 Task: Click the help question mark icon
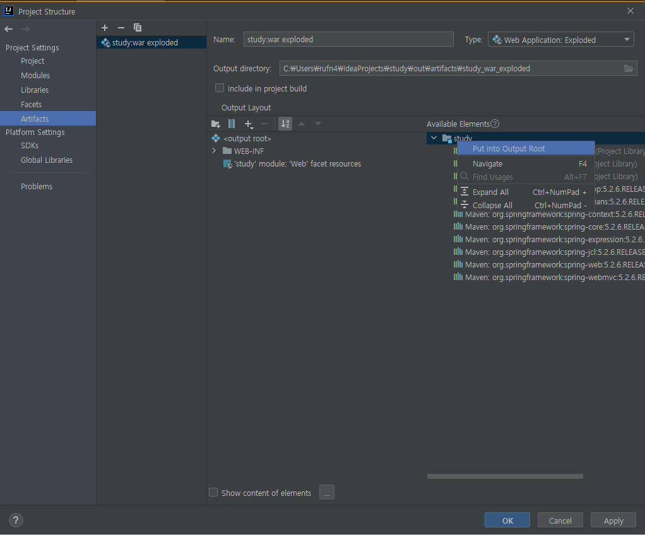coord(15,520)
